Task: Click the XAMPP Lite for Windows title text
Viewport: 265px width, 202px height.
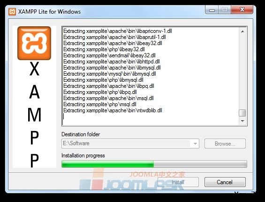Action: pyautogui.click(x=49, y=12)
